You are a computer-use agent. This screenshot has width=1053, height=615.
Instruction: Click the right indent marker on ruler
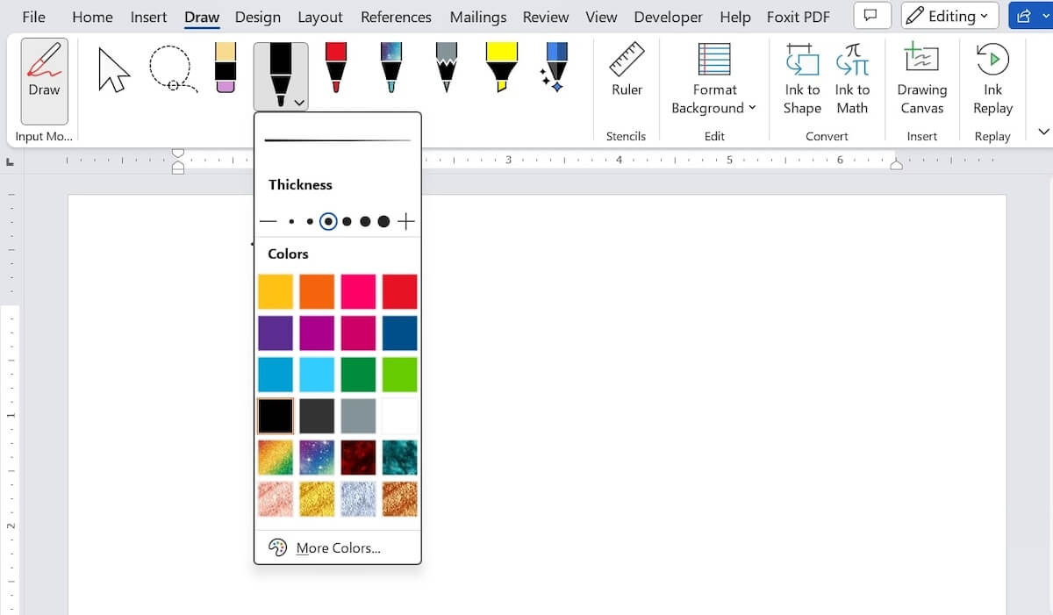pos(896,165)
